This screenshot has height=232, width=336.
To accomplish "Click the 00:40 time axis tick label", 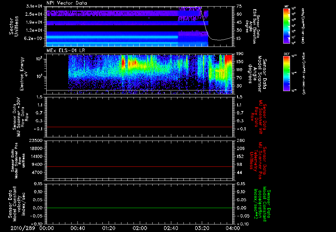I will tap(77, 228).
